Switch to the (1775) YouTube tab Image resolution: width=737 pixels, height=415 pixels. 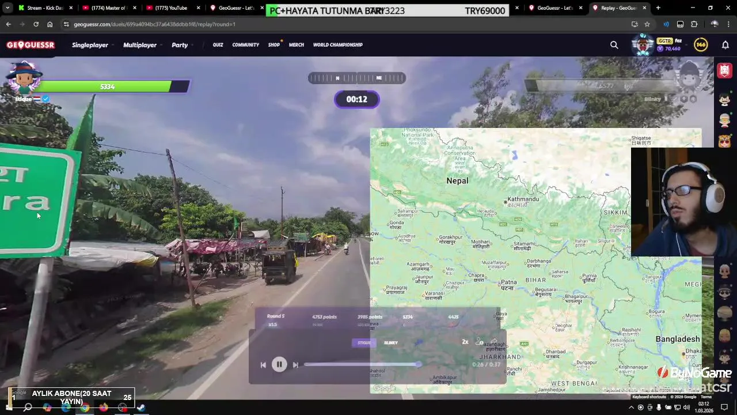pyautogui.click(x=172, y=8)
